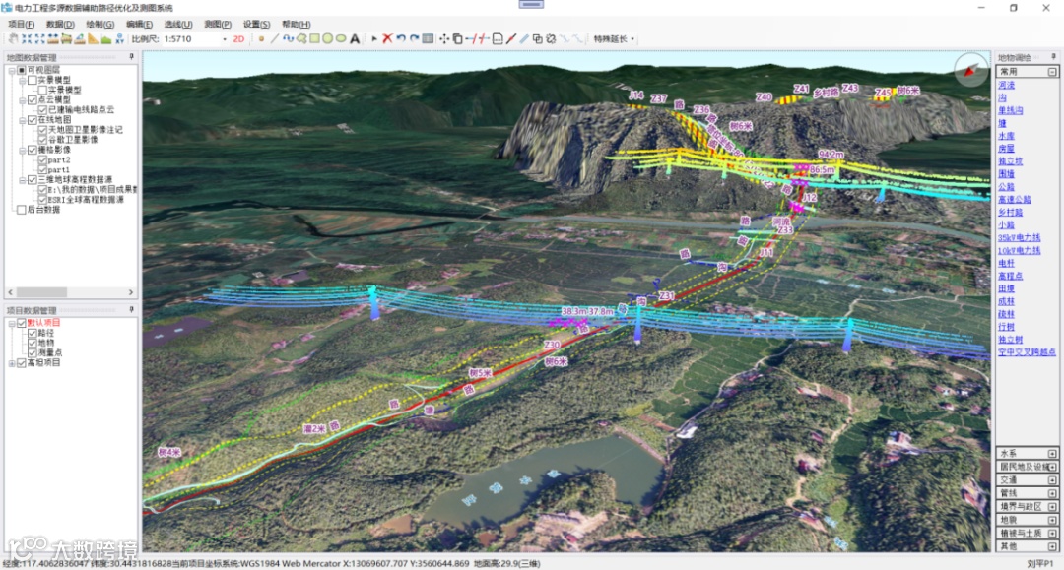This screenshot has height=570, width=1064.
Task: Click the layer tree scroll right arrow
Action: (x=131, y=292)
